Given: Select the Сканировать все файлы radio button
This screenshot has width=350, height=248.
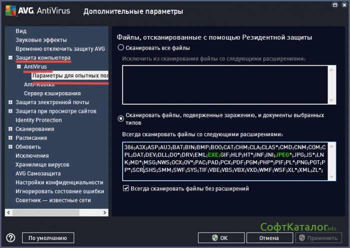Looking at the screenshot, I should 120,48.
